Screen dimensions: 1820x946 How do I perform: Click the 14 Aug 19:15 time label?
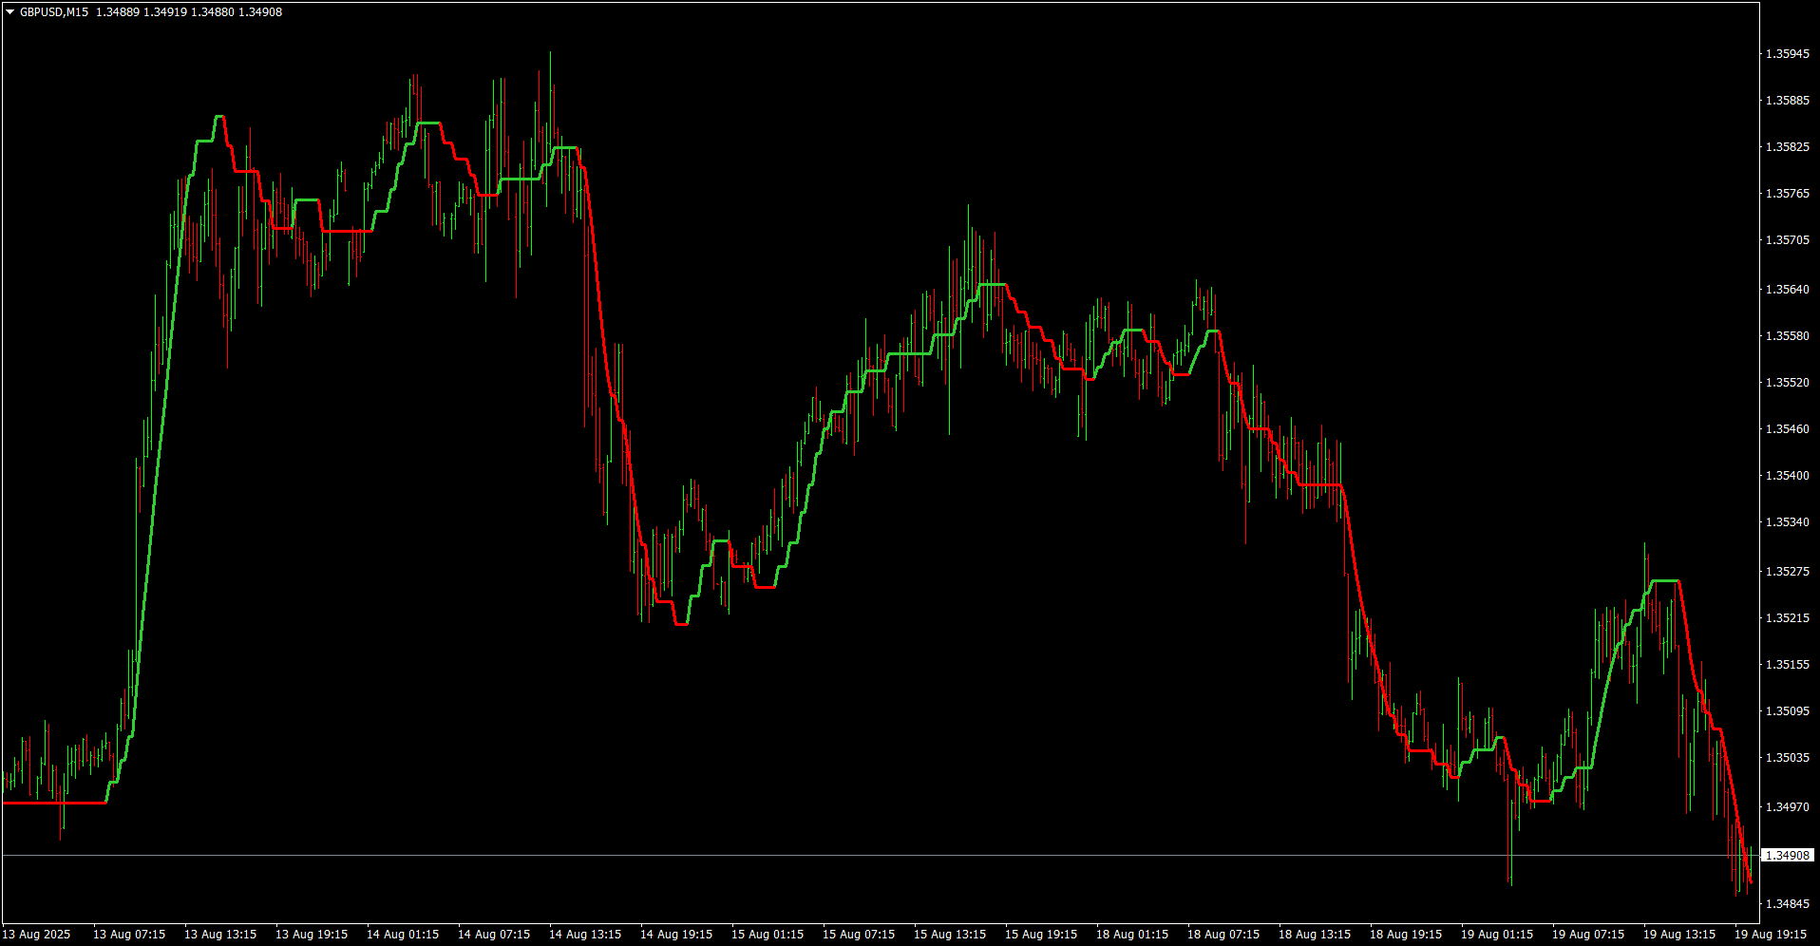pos(676,935)
